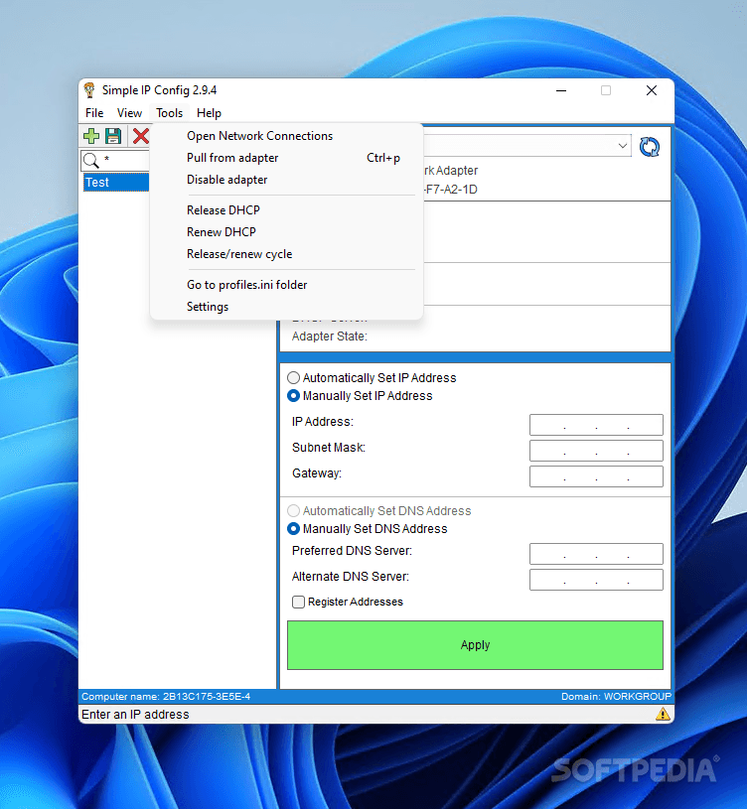The image size is (747, 809).
Task: Open Settings from Tools menu
Action: pos(286,307)
